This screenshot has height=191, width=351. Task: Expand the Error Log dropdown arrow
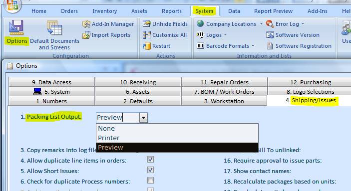coord(303,24)
